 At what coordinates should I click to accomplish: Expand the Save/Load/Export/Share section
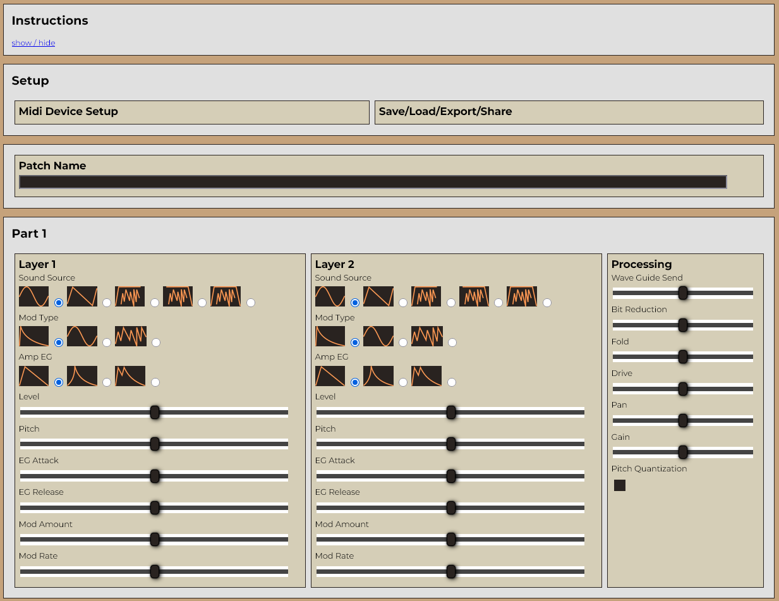[x=569, y=112]
